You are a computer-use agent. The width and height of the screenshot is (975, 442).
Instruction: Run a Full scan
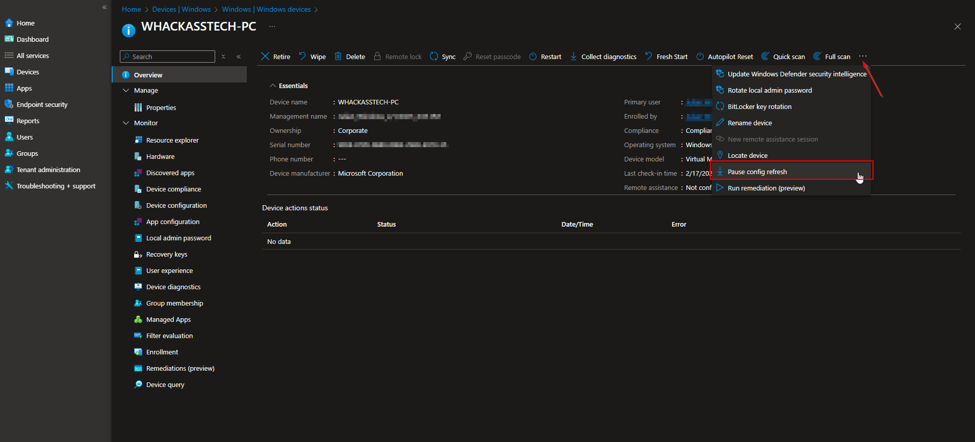coord(832,57)
